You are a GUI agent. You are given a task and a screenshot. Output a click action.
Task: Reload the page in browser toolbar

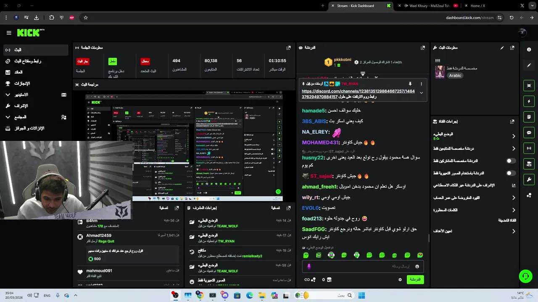tap(512, 18)
